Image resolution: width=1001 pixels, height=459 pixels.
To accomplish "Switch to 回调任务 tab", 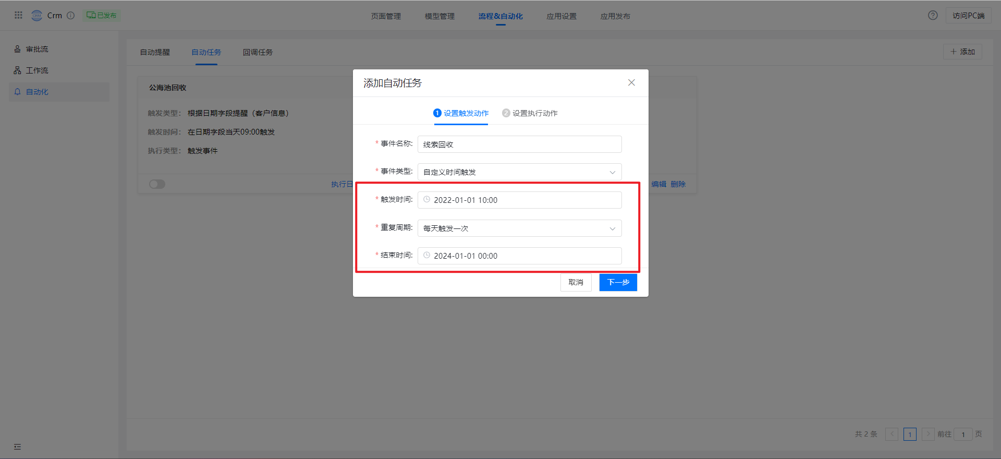I will [x=258, y=52].
